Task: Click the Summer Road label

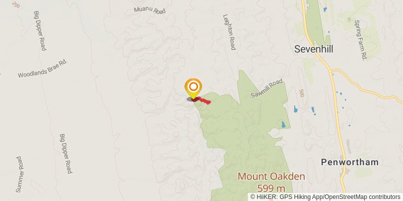Action: pyautogui.click(x=20, y=174)
